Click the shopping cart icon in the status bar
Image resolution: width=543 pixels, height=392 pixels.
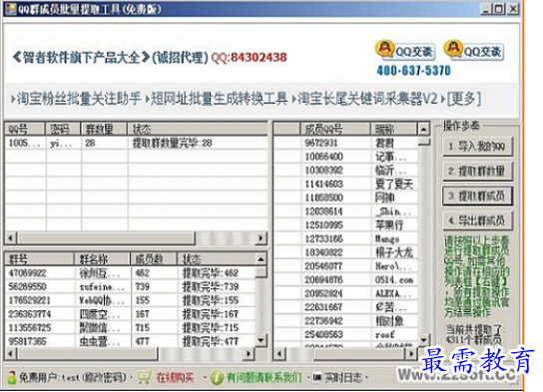144,377
